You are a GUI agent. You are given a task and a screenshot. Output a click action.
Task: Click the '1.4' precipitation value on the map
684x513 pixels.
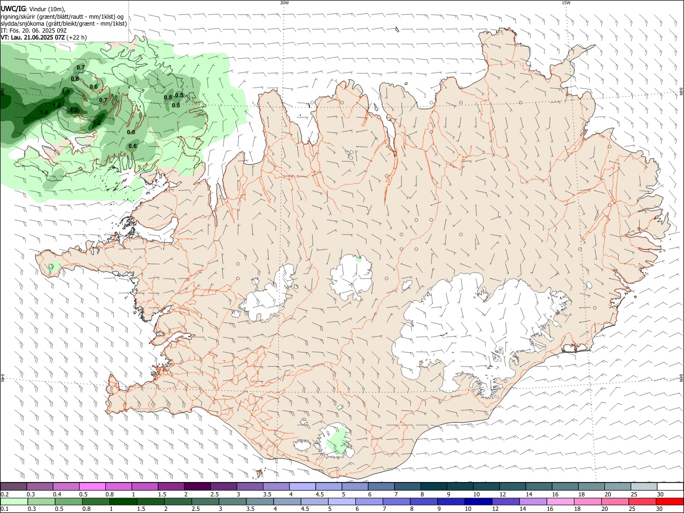[x=44, y=112]
